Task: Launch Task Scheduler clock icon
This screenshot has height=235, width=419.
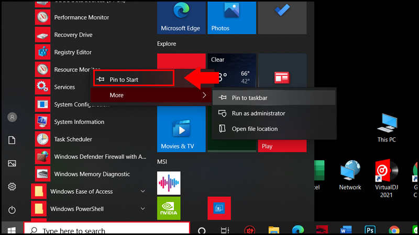Action: (42, 139)
